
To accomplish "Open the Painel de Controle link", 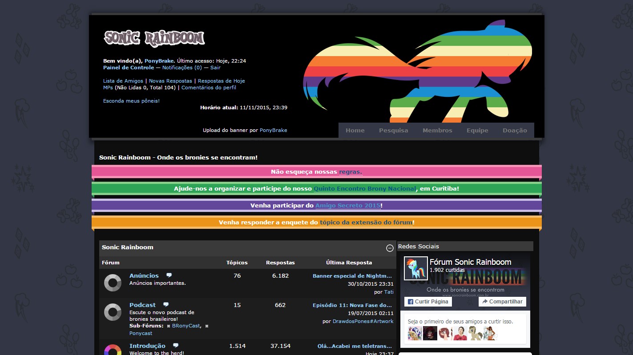I will 129,68.
